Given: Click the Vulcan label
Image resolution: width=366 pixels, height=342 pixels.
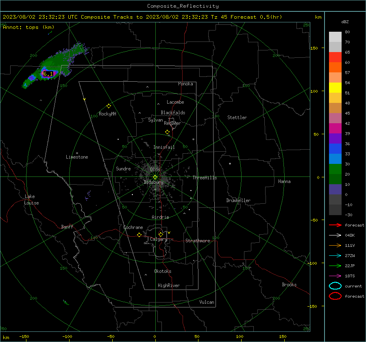Looking at the screenshot, I should click(x=207, y=302).
